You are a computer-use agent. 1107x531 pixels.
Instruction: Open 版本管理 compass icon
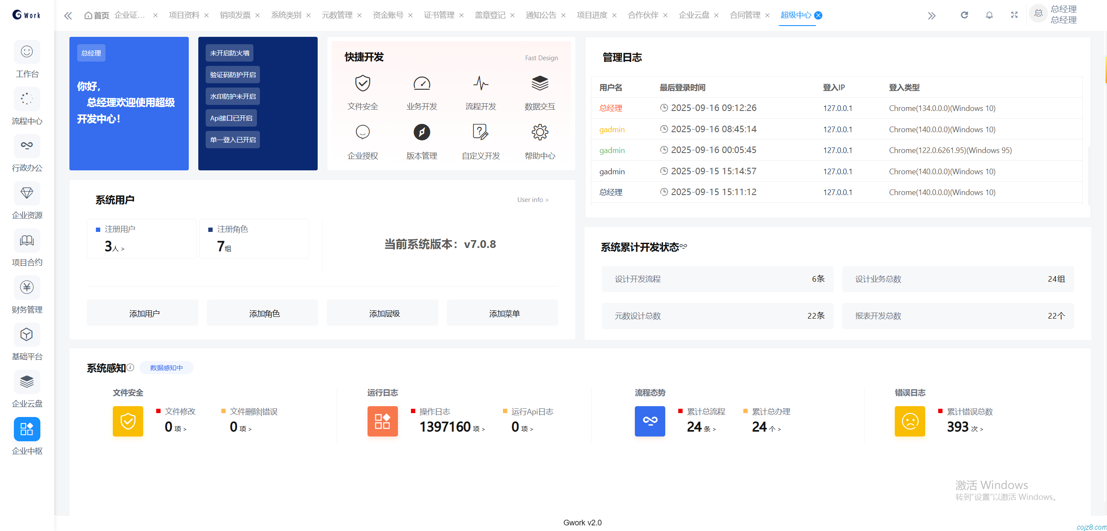(x=421, y=132)
